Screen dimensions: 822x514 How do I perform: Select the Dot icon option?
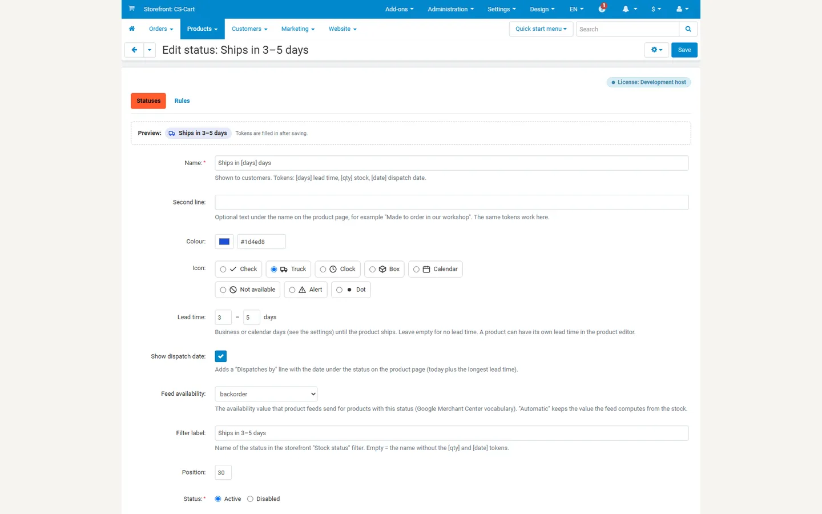coord(351,290)
